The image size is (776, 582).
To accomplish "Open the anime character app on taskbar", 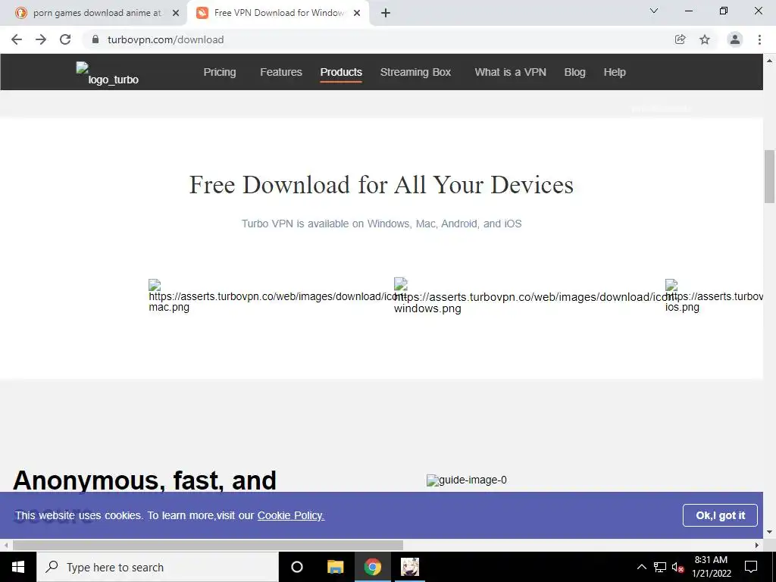I will [x=410, y=567].
